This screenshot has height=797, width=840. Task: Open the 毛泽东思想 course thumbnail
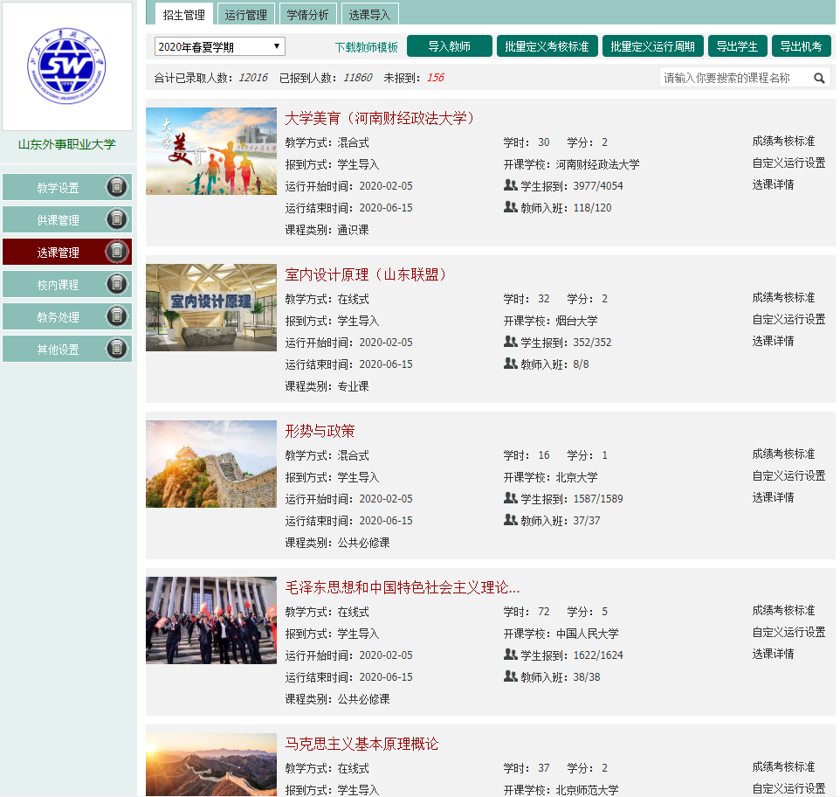click(211, 620)
